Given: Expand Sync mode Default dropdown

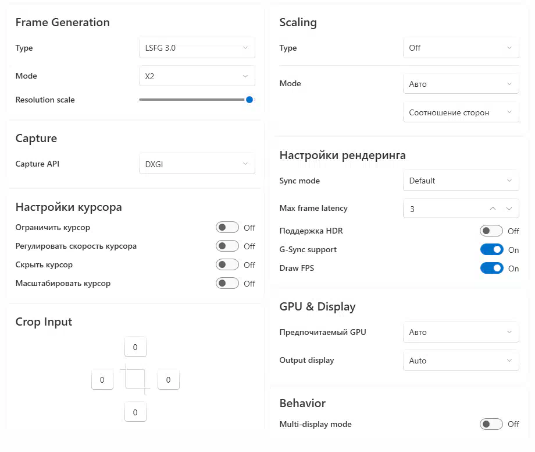Looking at the screenshot, I should [461, 181].
